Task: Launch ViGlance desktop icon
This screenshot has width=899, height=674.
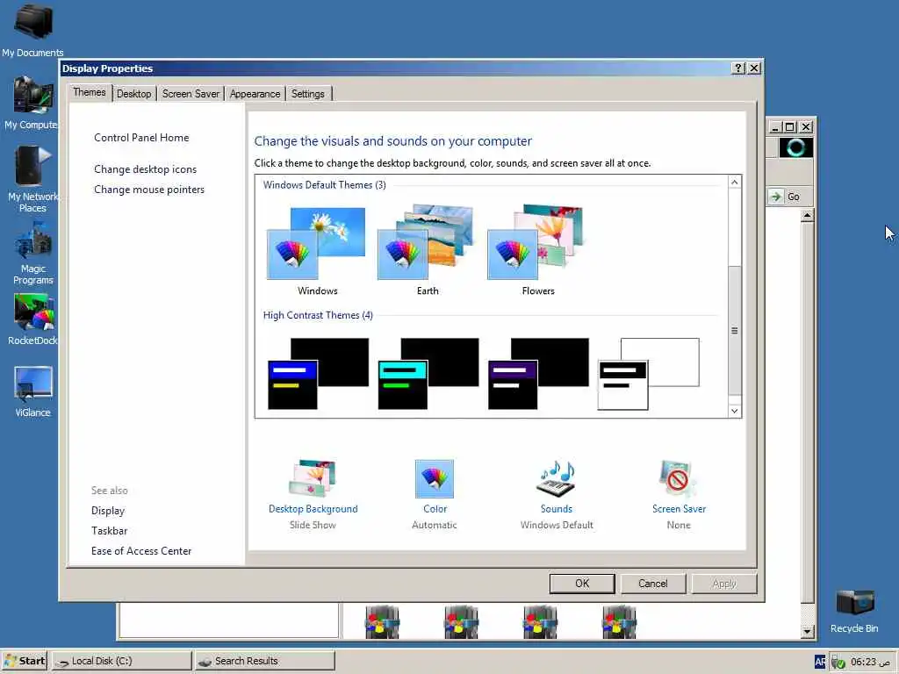Action: (33, 392)
